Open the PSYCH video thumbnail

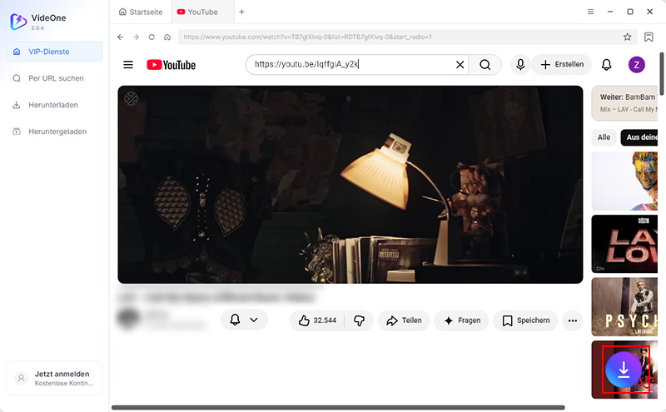pyautogui.click(x=624, y=307)
